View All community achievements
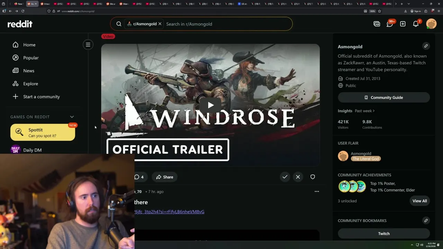443x249 pixels. point(419,201)
